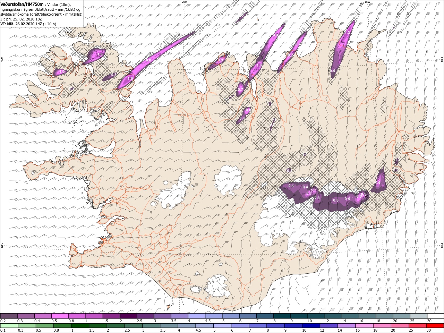
Task: Click lower legend swatch starting at 4
Action: click(187, 326)
